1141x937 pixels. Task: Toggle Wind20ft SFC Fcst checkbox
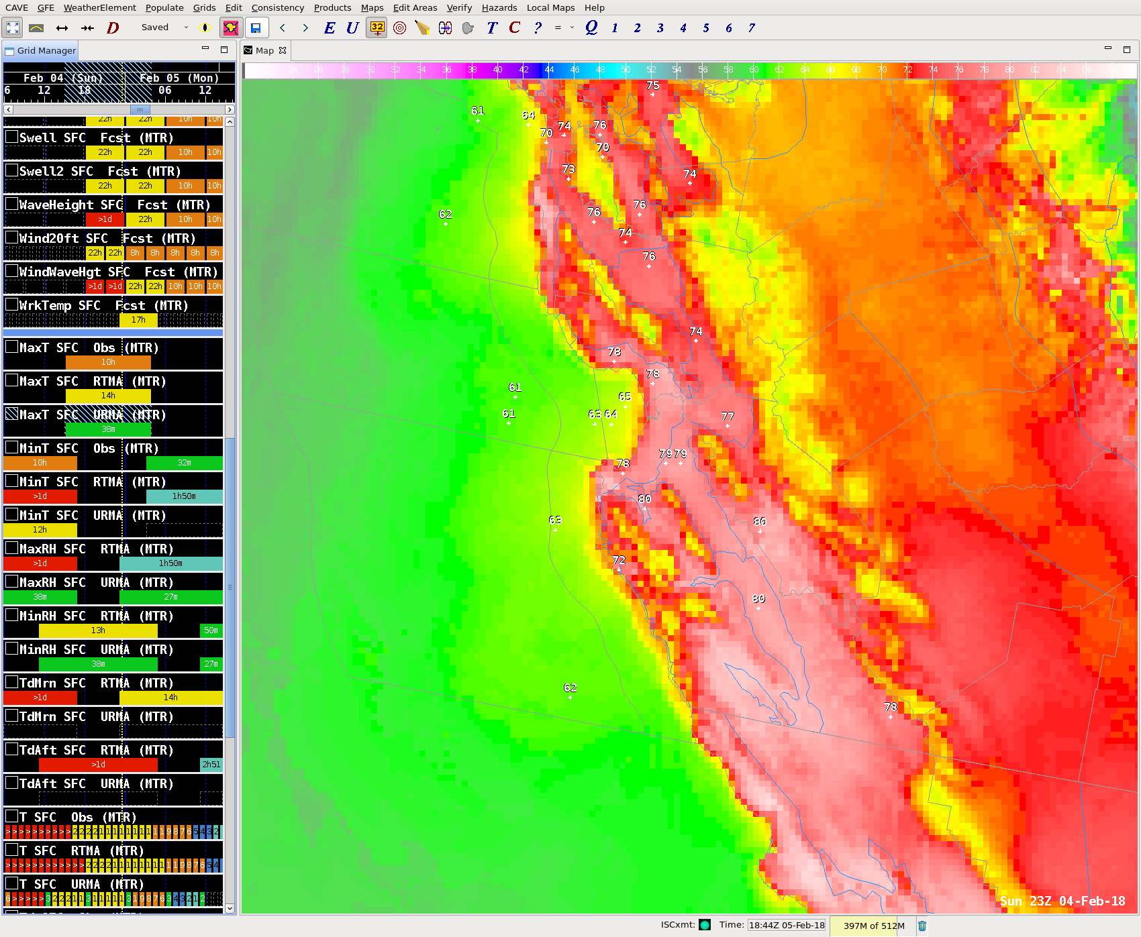point(11,237)
